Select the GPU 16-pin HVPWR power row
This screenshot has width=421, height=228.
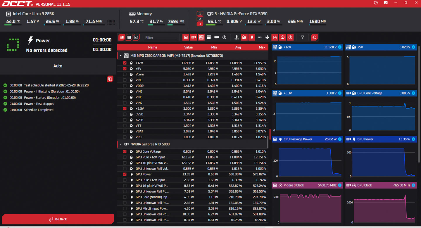pos(193,186)
